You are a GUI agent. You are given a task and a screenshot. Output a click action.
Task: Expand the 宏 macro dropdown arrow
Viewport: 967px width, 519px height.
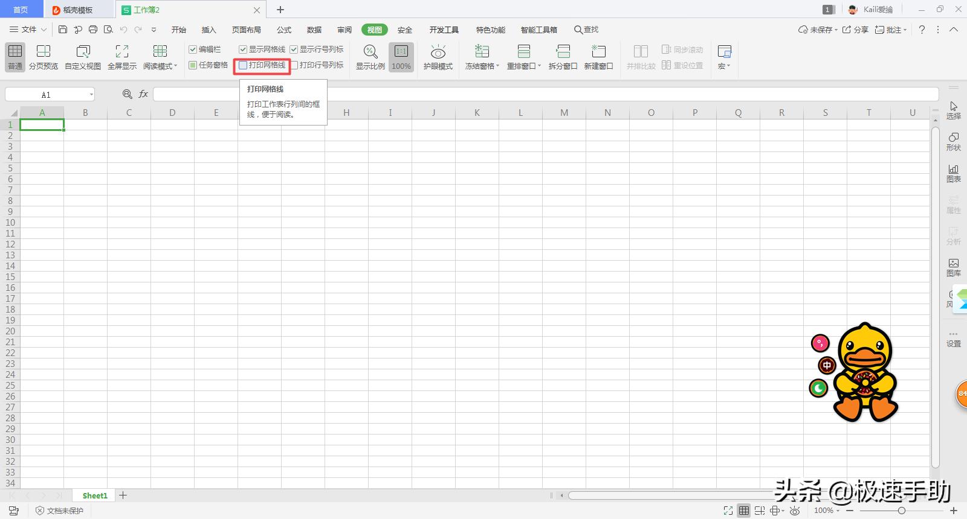729,66
